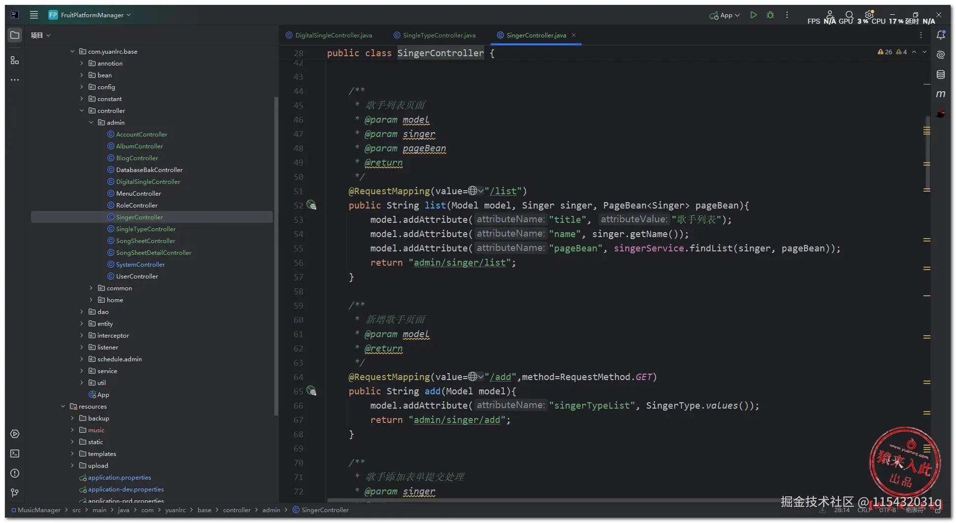Viewport: 956px width, 523px height.
Task: Click the project tree scrollbar
Action: click(x=276, y=256)
